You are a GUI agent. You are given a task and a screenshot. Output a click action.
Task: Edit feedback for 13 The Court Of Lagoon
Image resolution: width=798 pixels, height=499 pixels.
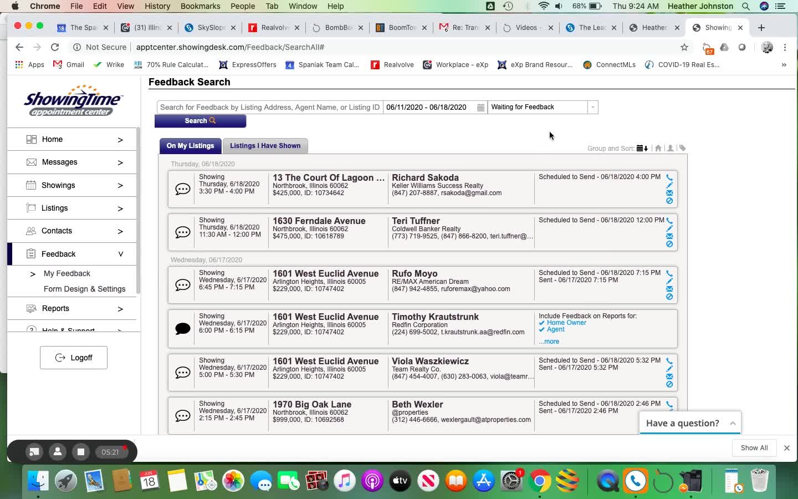point(669,186)
